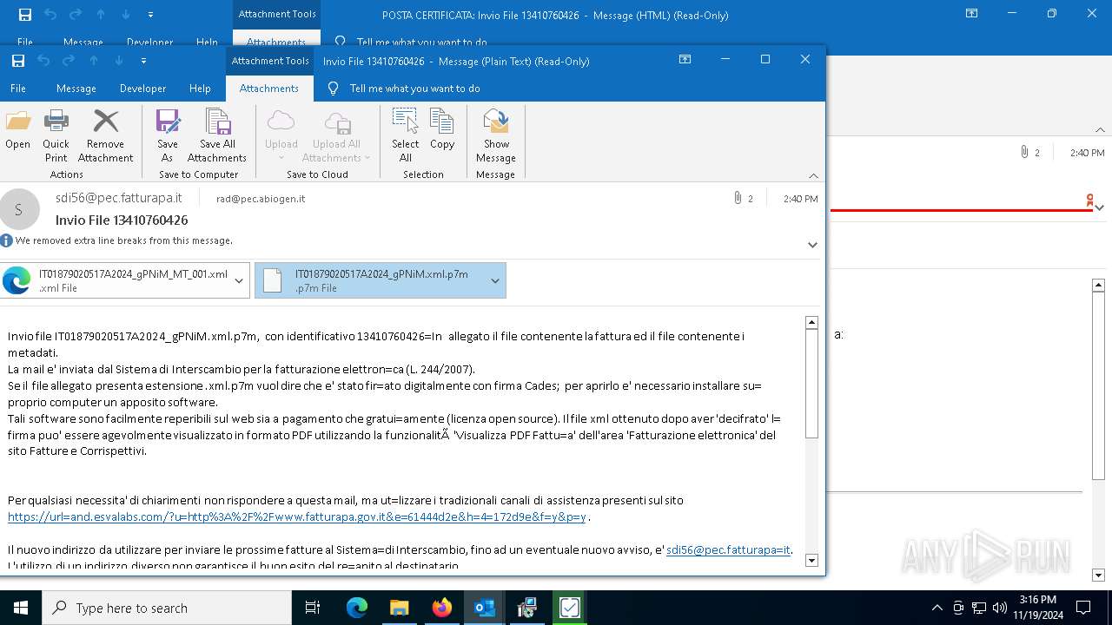Click the esvalabs fatturapa.gov.it link
The image size is (1112, 625).
(297, 516)
